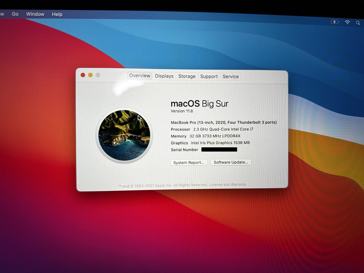
Task: Click the 2.3 GHz Quad-Core Intel Core i7 value
Action: click(x=223, y=129)
